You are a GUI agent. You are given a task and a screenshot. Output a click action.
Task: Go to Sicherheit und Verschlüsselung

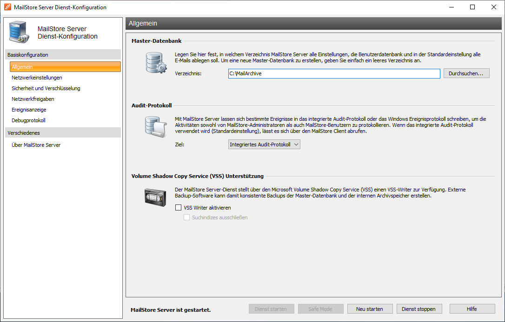pyautogui.click(x=46, y=88)
